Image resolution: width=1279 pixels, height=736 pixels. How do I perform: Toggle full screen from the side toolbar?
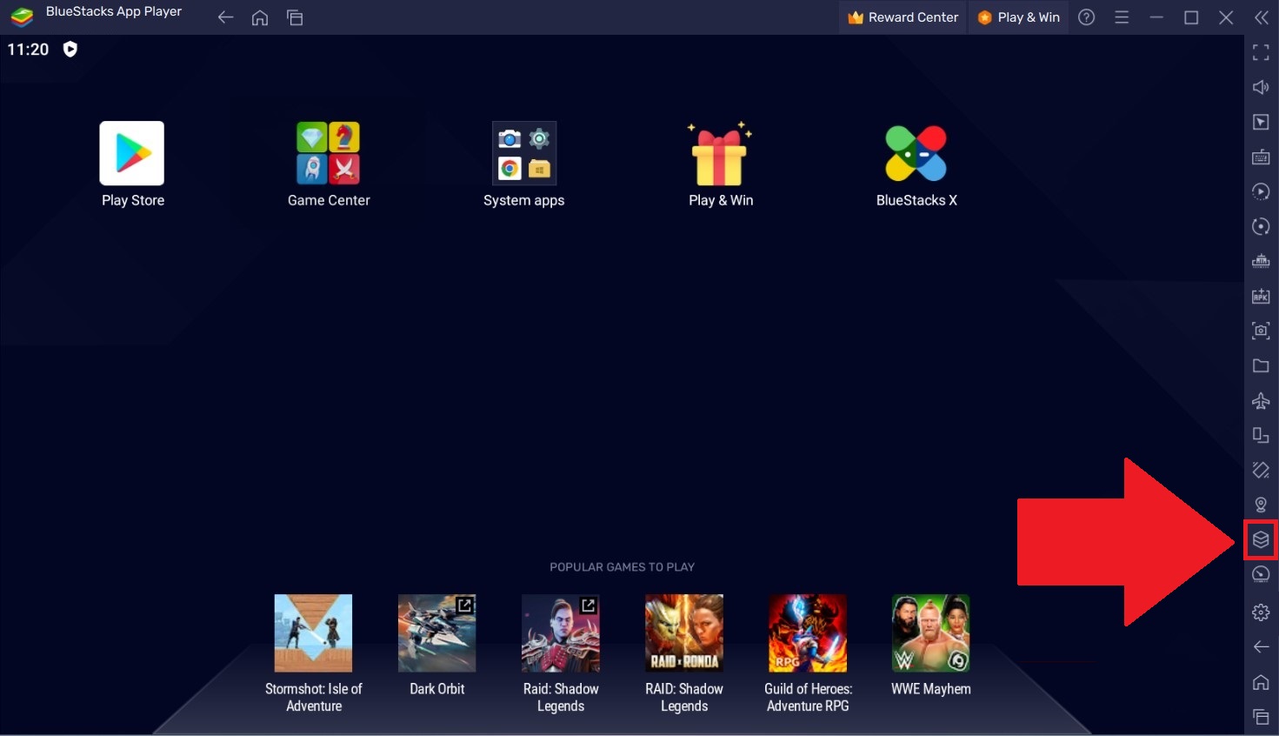(x=1261, y=52)
